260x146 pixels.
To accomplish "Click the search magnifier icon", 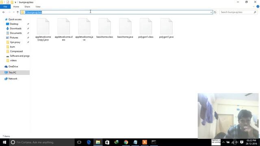I will click(255, 12).
